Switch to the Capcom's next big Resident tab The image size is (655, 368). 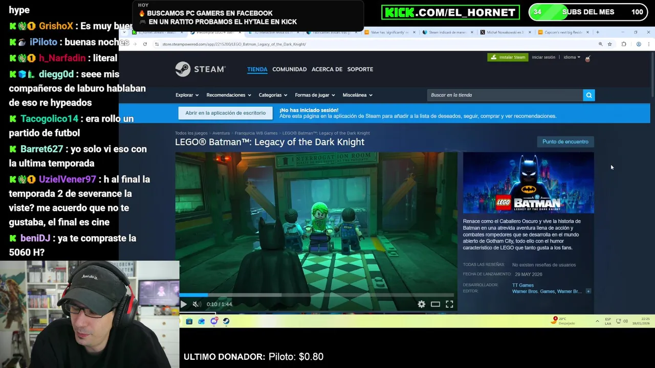point(563,32)
